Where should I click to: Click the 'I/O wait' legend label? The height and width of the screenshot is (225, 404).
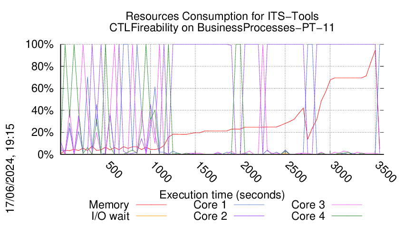pyautogui.click(x=111, y=216)
